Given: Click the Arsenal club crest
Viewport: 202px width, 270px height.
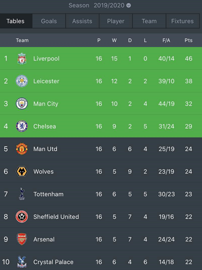Looking at the screenshot, I should pos(22,239).
